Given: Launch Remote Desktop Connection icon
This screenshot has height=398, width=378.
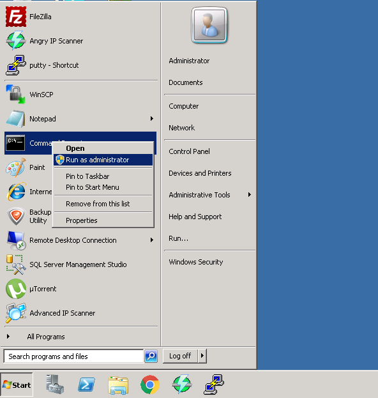Looking at the screenshot, I should [x=17, y=240].
